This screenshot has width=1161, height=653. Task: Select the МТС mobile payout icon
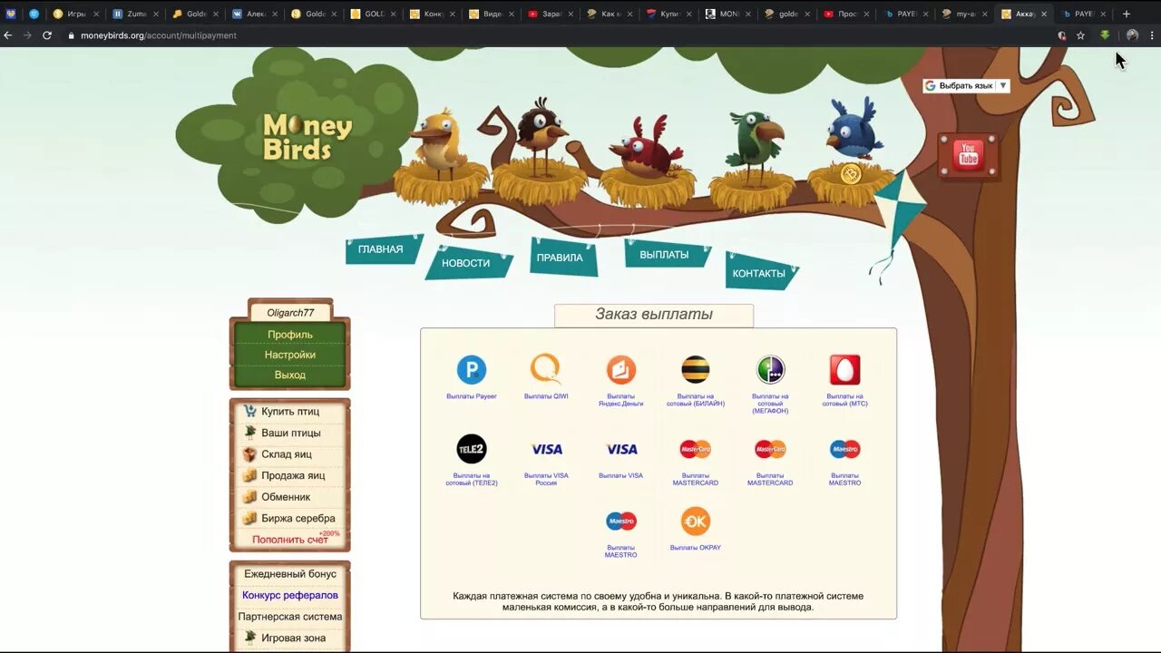pos(845,370)
